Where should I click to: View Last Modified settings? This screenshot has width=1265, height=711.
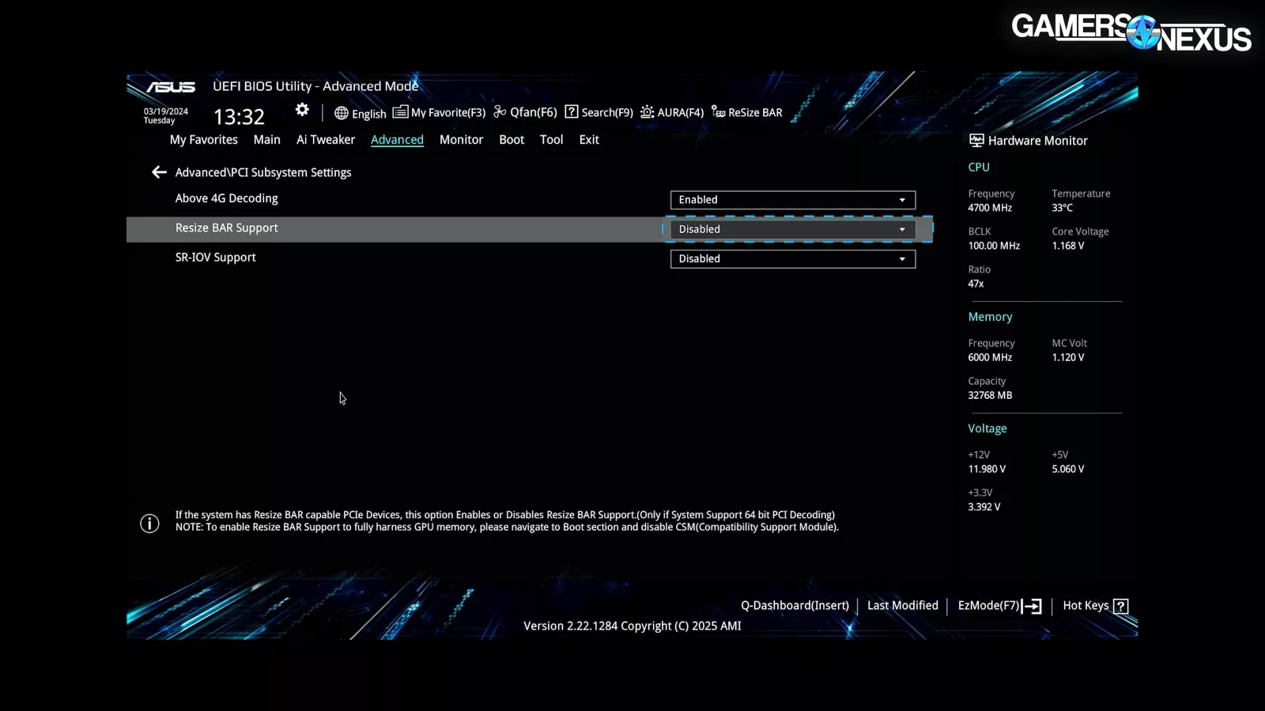903,606
